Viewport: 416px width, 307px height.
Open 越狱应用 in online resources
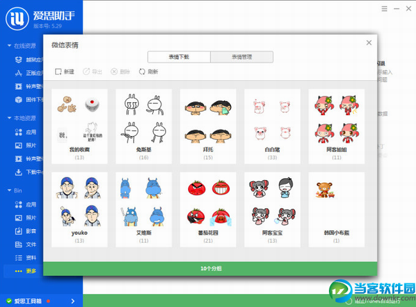pos(29,60)
